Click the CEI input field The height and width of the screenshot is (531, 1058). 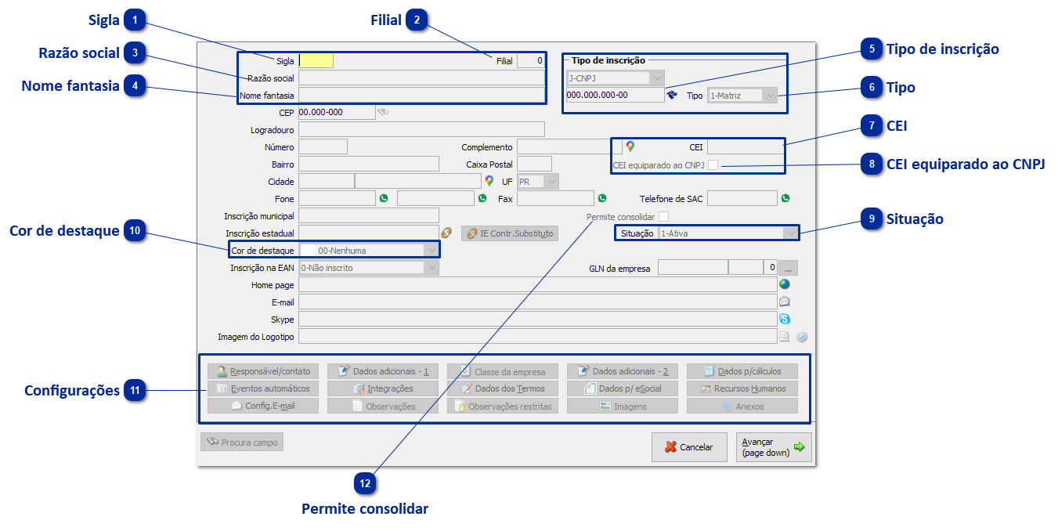pyautogui.click(x=745, y=147)
